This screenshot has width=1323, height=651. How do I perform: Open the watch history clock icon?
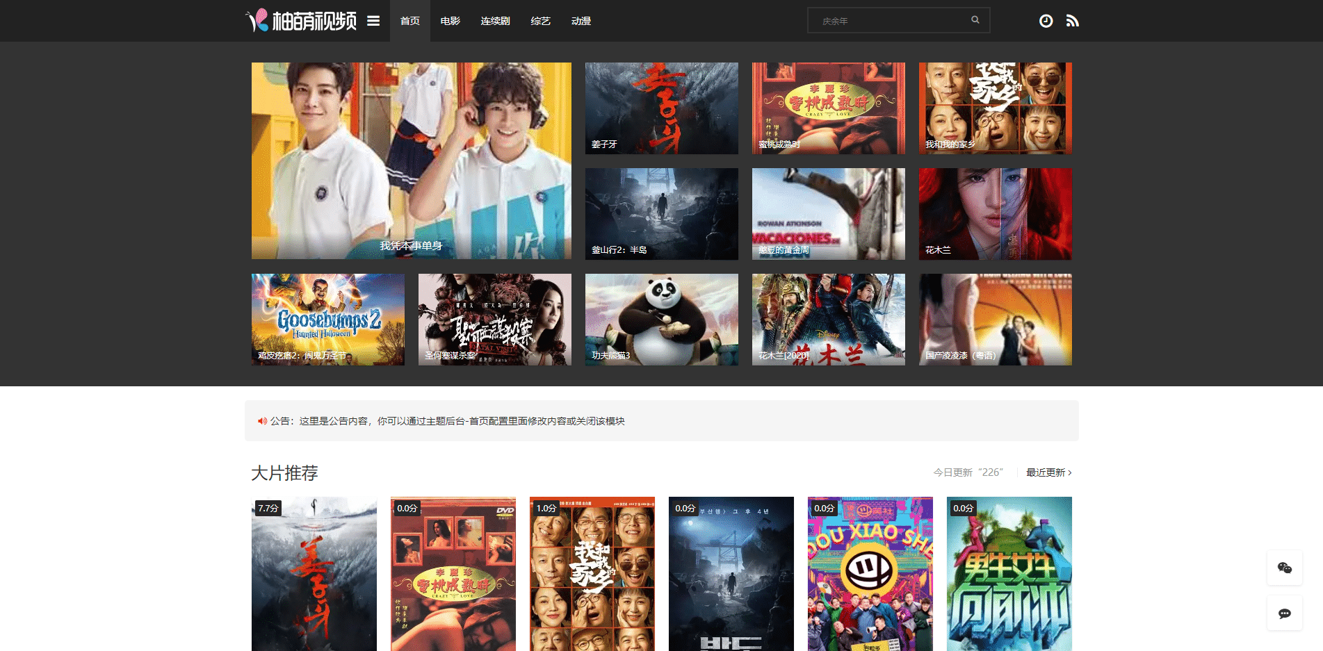tap(1046, 21)
